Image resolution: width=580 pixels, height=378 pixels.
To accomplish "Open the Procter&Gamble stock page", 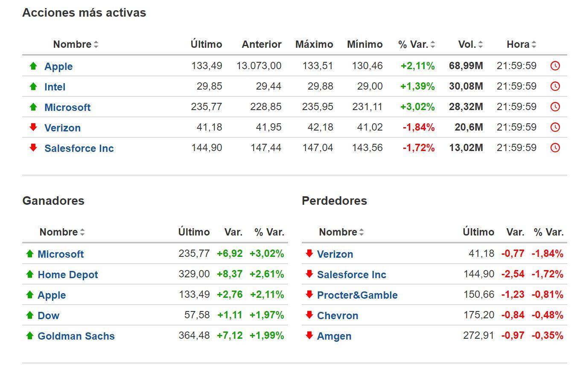I will [357, 295].
